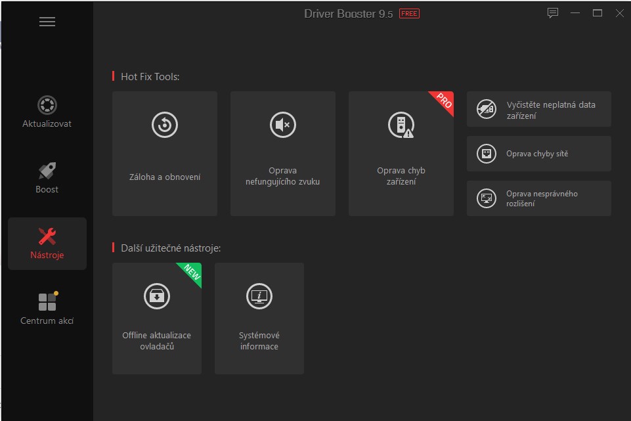The height and width of the screenshot is (421, 631).
Task: Open the feedback chat bubble icon
Action: click(x=552, y=13)
